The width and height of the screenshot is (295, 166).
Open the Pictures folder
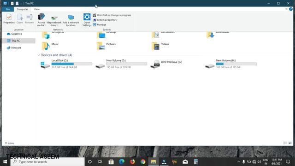point(106,46)
